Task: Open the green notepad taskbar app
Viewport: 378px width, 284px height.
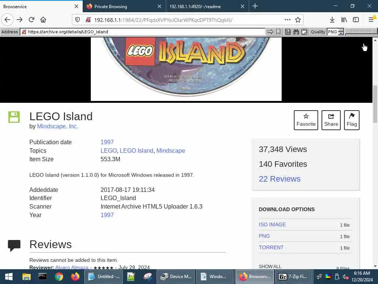Action: [x=131, y=277]
